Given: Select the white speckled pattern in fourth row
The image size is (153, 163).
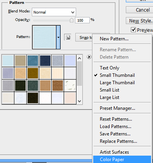Looking at the screenshot, I should (x=45, y=98).
